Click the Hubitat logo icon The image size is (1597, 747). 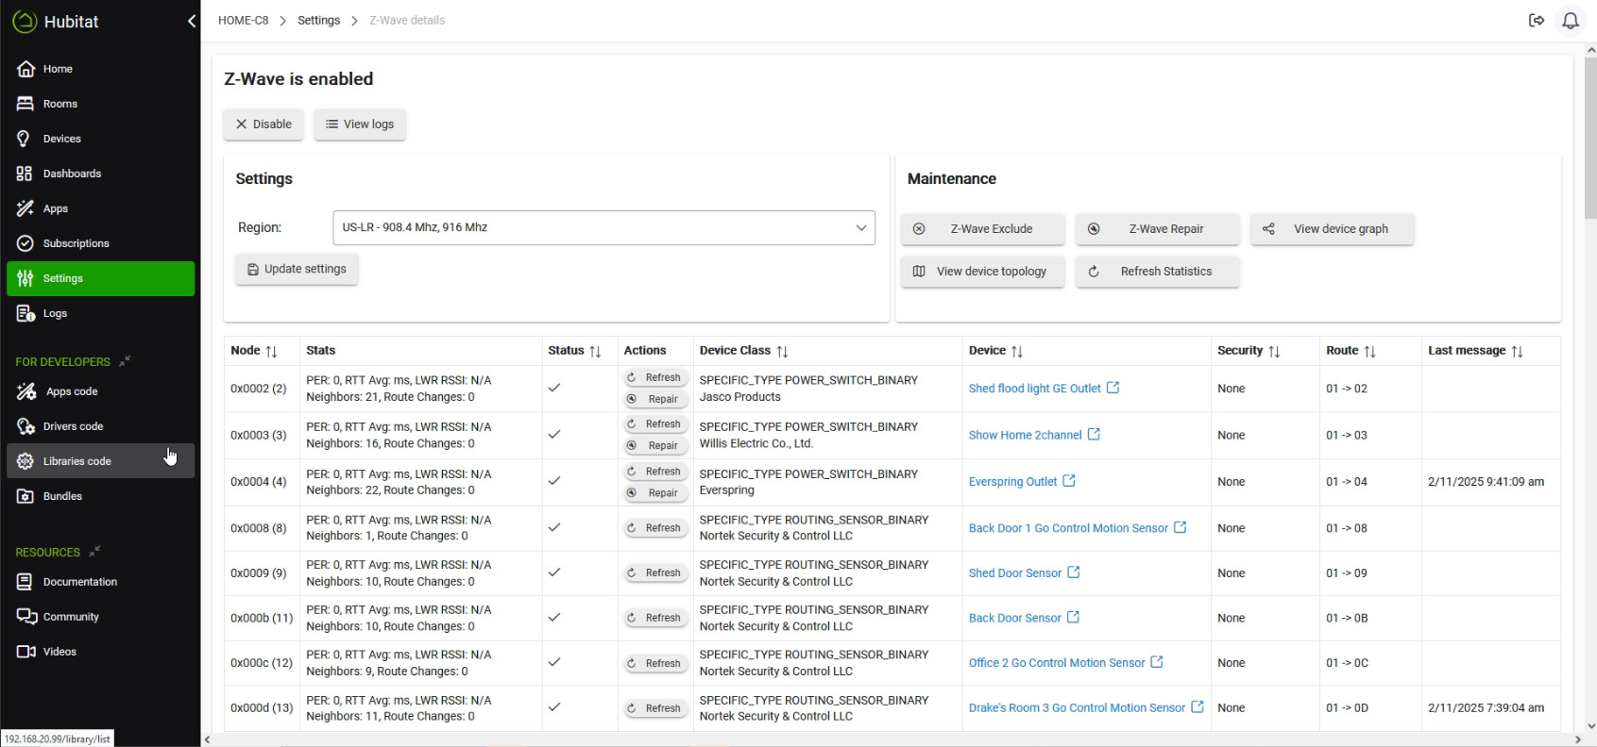[x=25, y=21]
